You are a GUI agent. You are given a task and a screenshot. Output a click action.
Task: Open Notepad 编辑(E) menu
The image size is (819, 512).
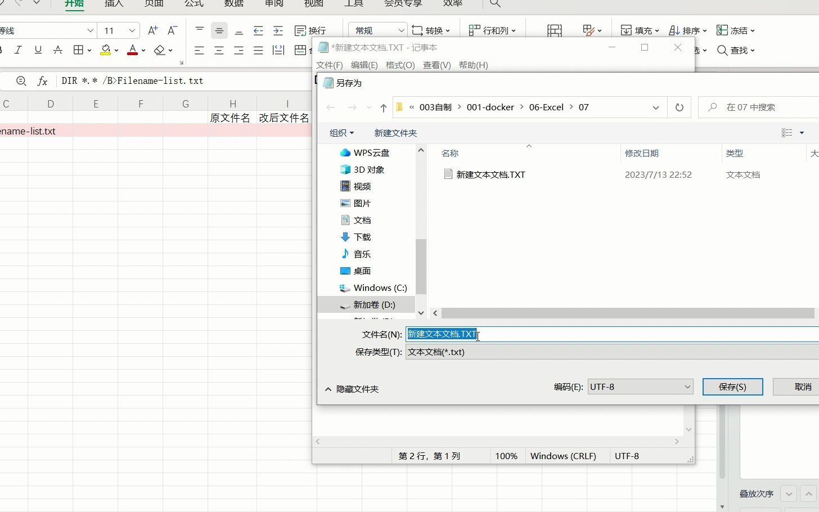(x=364, y=65)
